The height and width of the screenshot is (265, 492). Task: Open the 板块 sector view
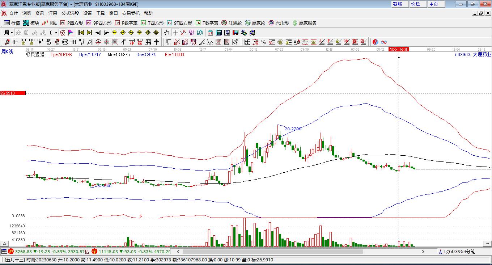tap(31, 23)
